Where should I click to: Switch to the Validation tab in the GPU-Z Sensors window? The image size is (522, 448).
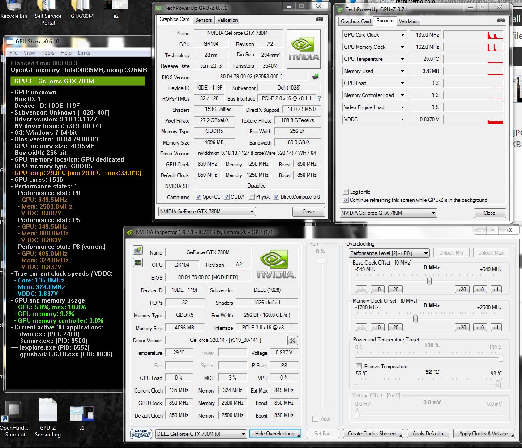click(409, 21)
